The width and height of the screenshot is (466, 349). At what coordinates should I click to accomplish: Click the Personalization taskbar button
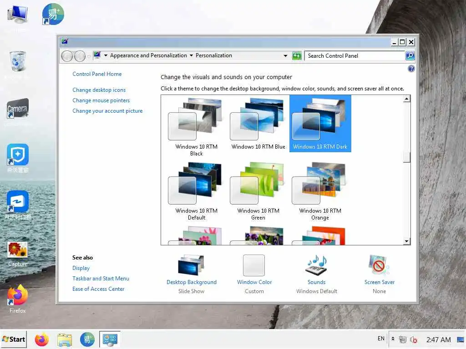pos(110,339)
